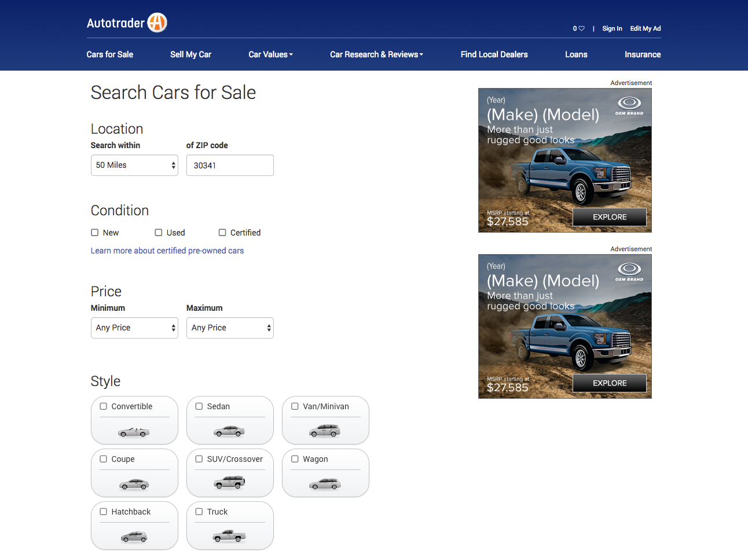Click Edit My Ad link
This screenshot has height=551, width=748.
[646, 28]
